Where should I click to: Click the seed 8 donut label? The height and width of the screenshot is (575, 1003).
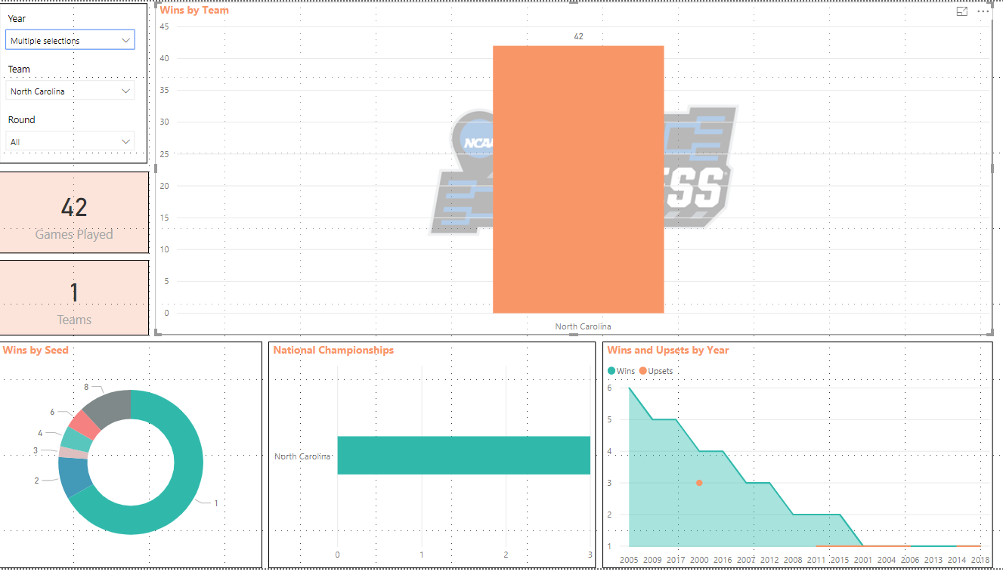86,387
